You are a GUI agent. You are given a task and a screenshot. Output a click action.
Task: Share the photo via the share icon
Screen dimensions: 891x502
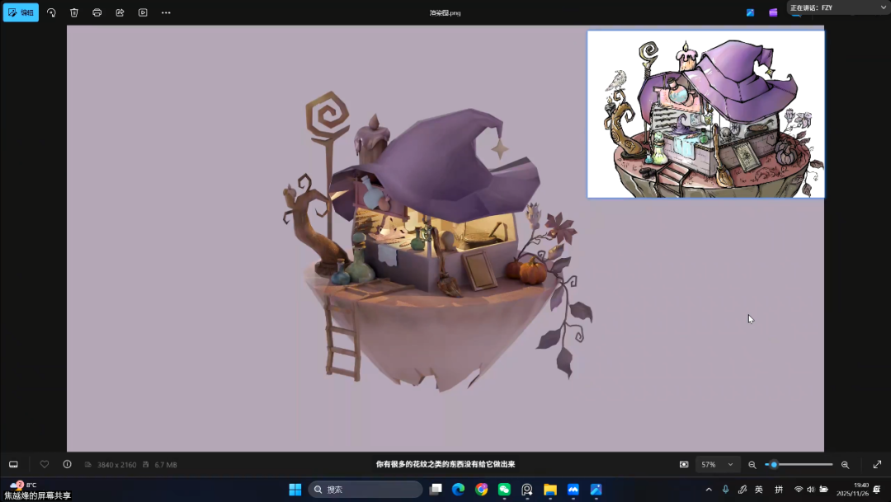tap(120, 12)
